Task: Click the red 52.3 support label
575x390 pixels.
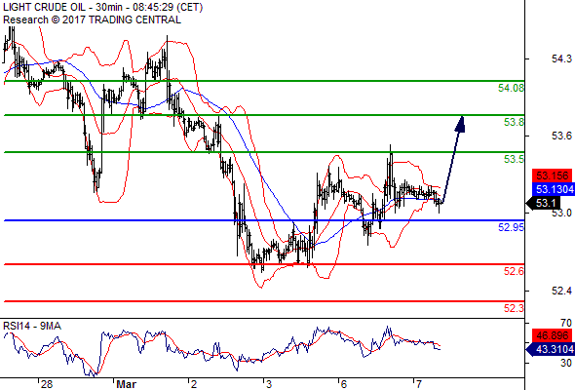Action: click(x=514, y=308)
